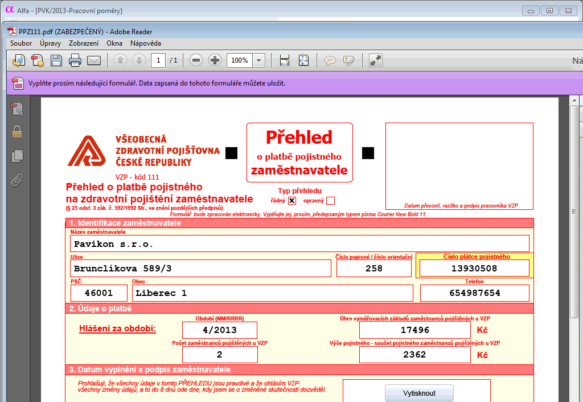Open the pages copy panel icon
The width and height of the screenshot is (583, 402).
tap(17, 156)
